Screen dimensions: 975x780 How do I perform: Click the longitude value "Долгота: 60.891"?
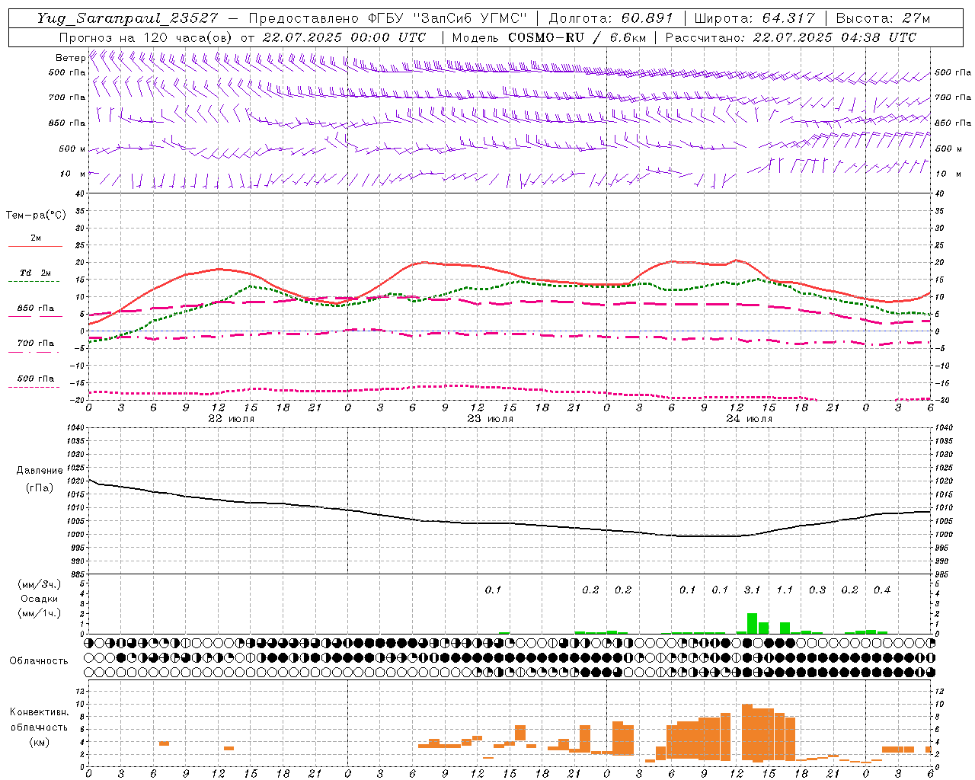pos(611,18)
